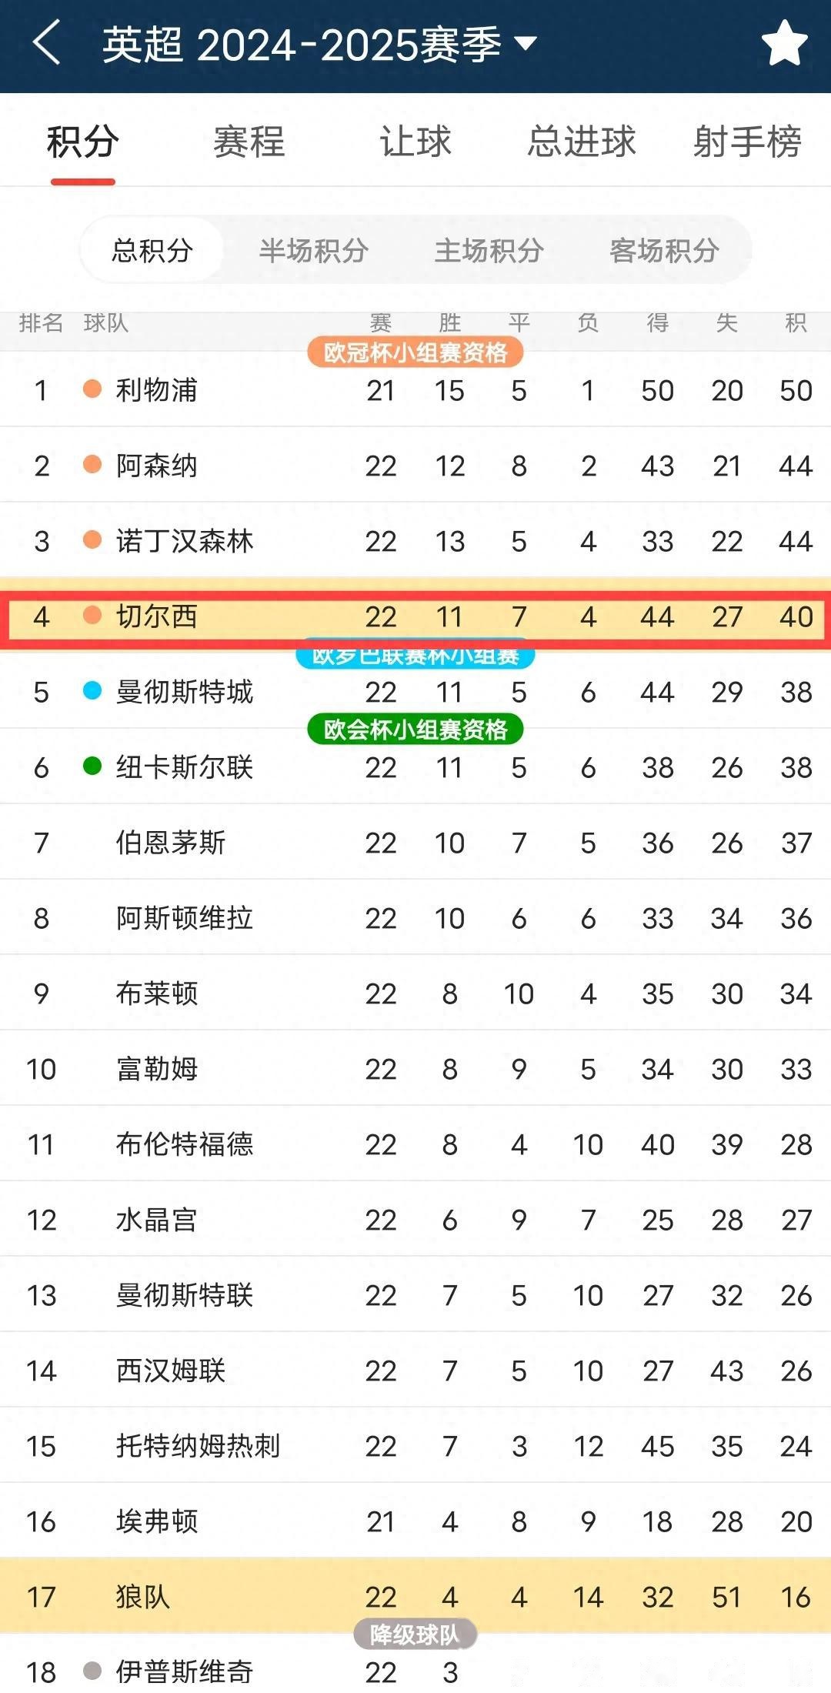Tap the back arrow icon
This screenshot has width=831, height=1693.
[46, 43]
